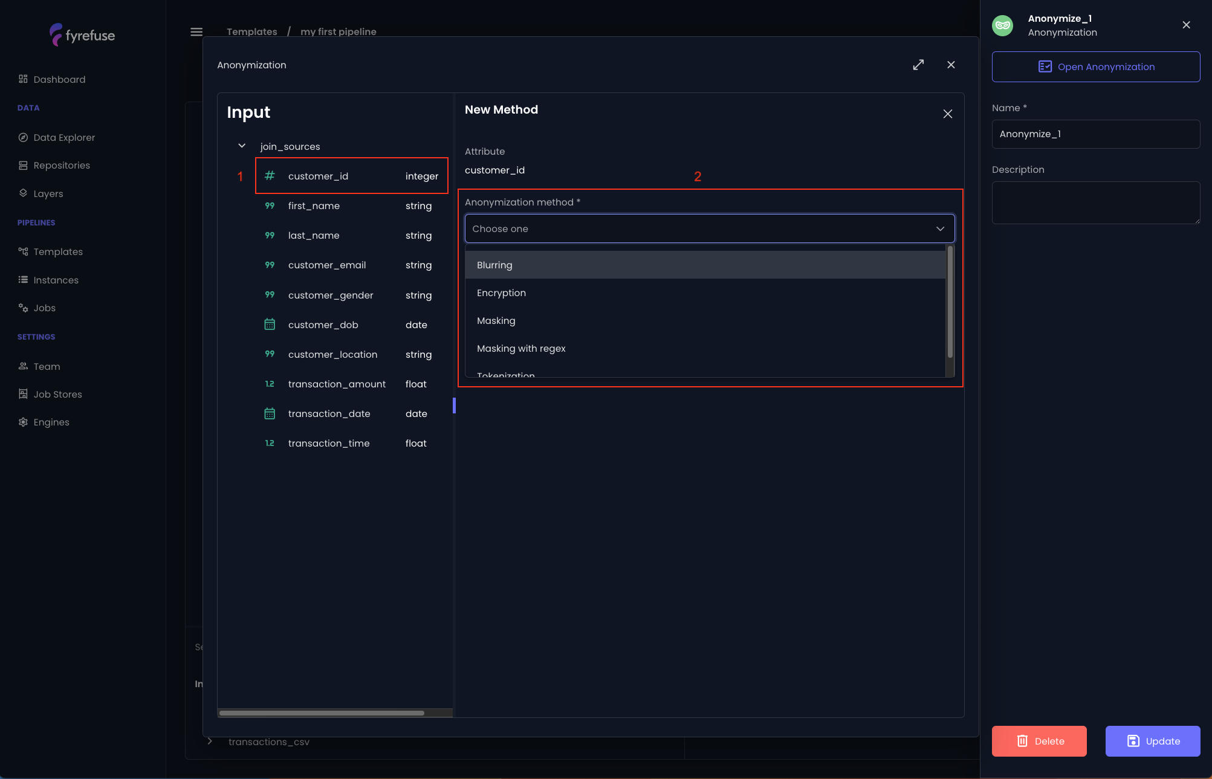Select customer_gender attribute row
This screenshot has height=779, width=1212.
[352, 296]
